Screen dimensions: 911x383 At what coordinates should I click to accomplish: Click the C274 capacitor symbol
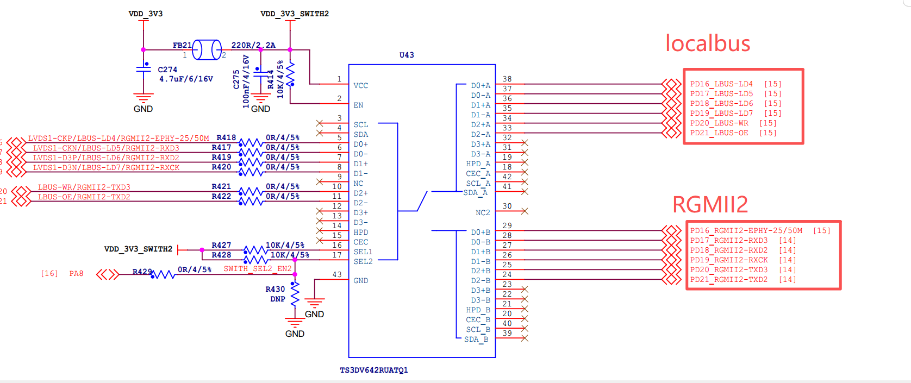(143, 68)
